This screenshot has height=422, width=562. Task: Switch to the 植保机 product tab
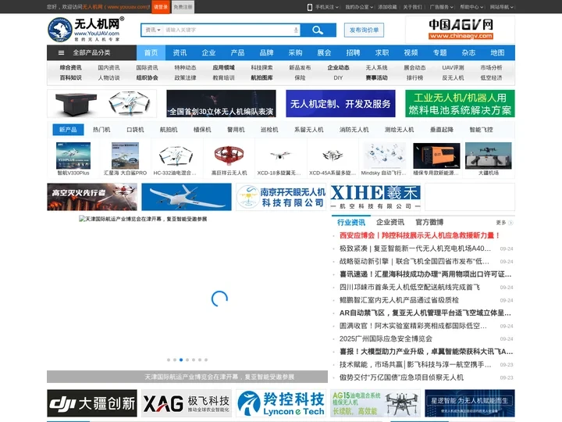[202, 130]
